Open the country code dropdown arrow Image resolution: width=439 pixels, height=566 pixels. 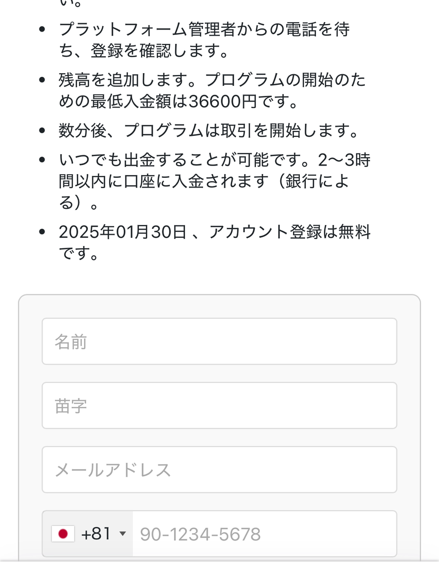pos(123,534)
